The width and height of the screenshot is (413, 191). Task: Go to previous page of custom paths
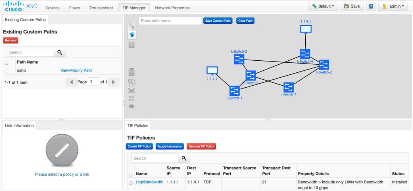pyautogui.click(x=71, y=82)
